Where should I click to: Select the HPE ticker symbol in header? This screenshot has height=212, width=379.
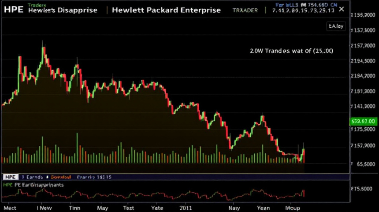pos(14,10)
